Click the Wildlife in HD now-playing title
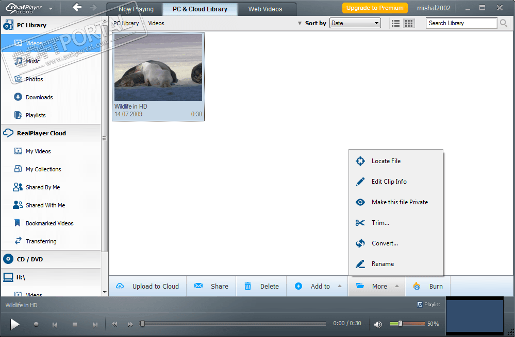Viewport: 515px width, 337px height. pos(21,305)
